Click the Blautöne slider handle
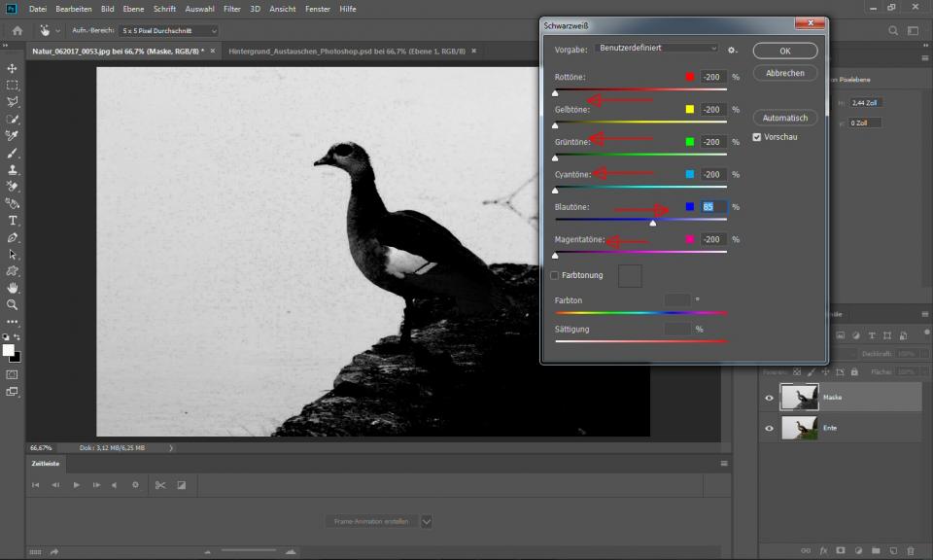This screenshot has height=560, width=933. 652,223
